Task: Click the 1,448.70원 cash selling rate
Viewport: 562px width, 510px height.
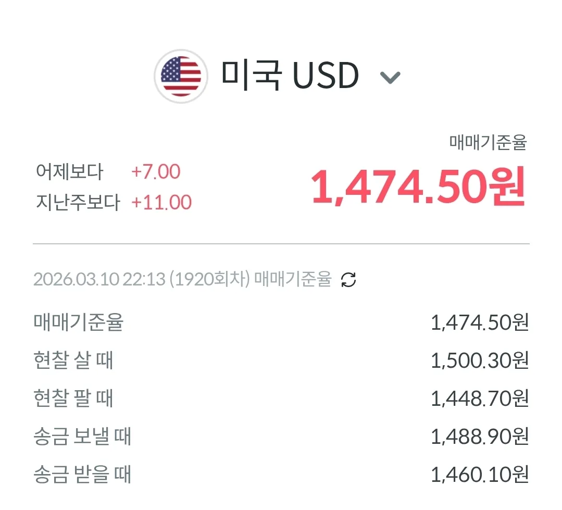Action: [x=480, y=399]
